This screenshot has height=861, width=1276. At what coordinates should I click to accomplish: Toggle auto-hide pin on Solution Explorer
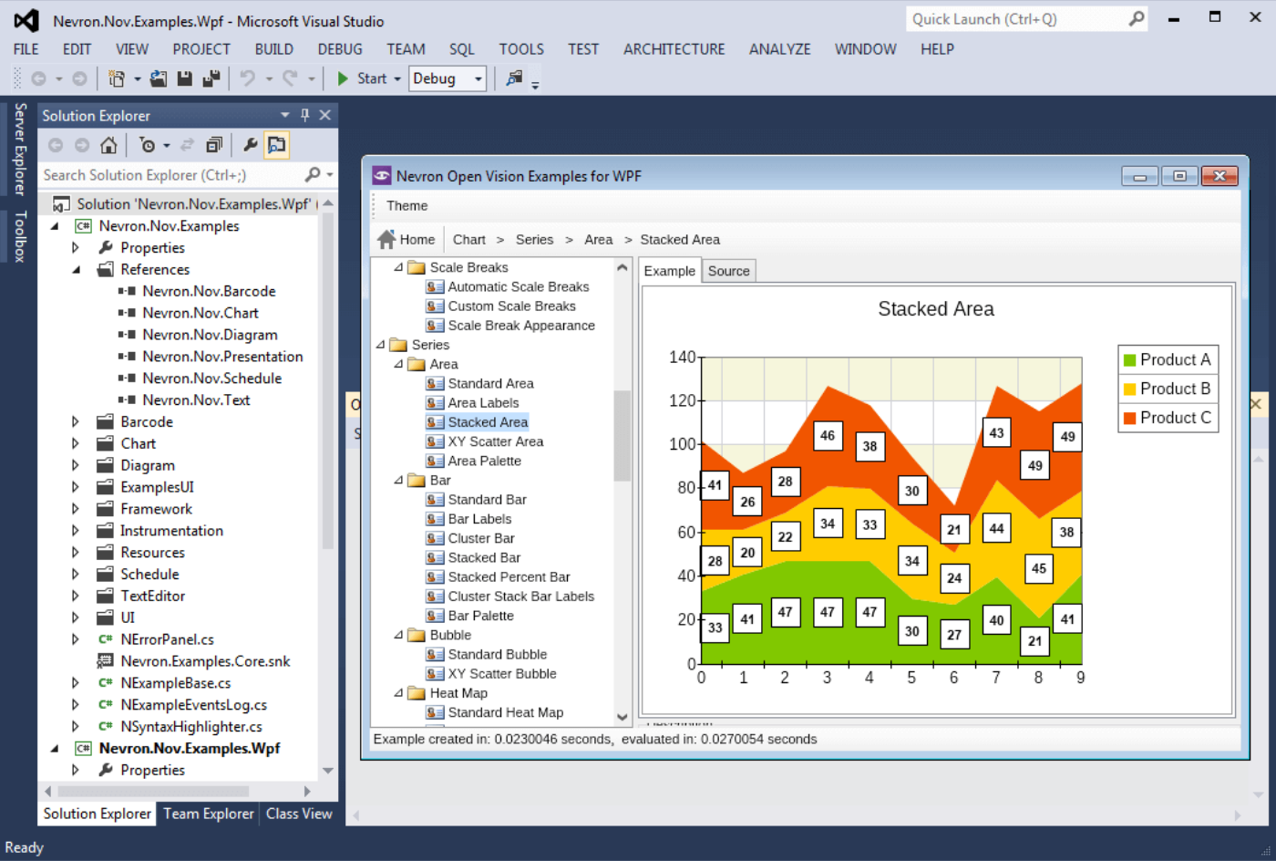pos(305,116)
